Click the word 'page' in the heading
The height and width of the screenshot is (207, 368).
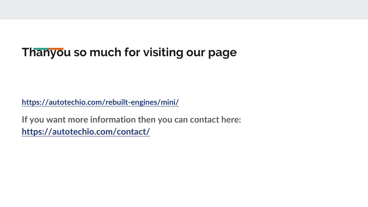(x=222, y=53)
